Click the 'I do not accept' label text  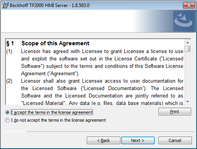click(58, 120)
